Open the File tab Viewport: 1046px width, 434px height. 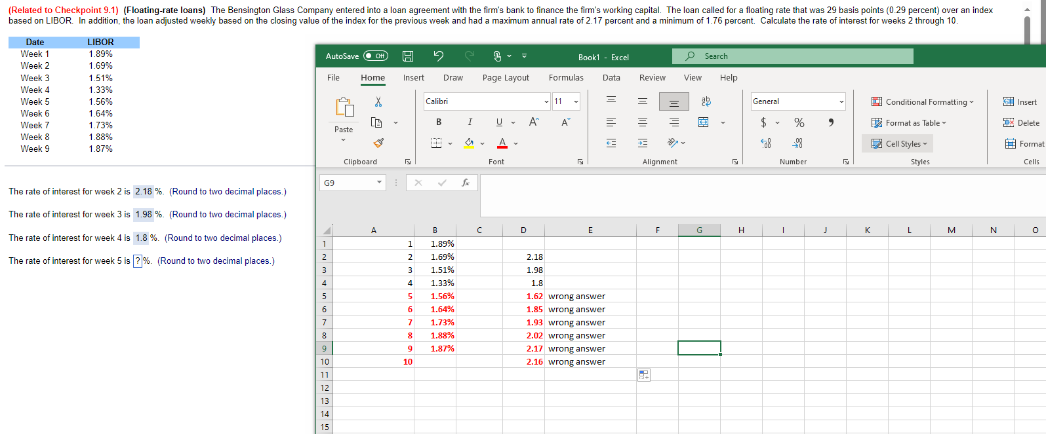click(333, 77)
